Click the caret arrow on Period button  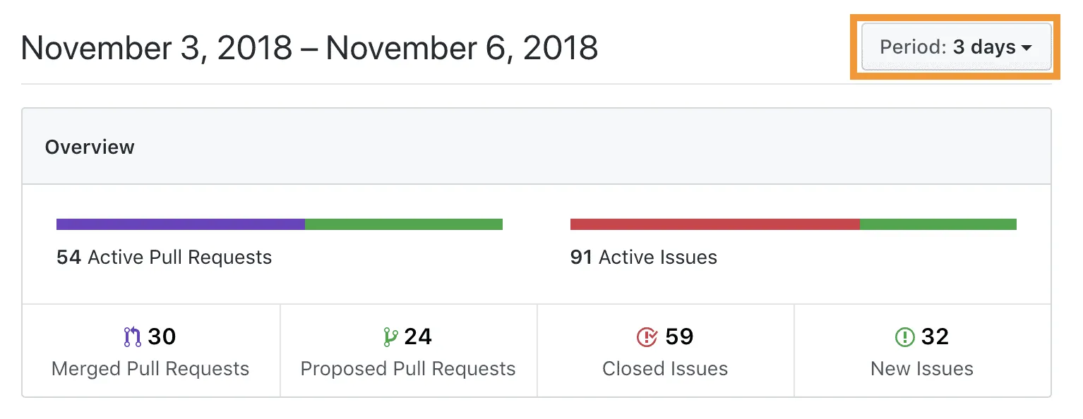[1027, 49]
